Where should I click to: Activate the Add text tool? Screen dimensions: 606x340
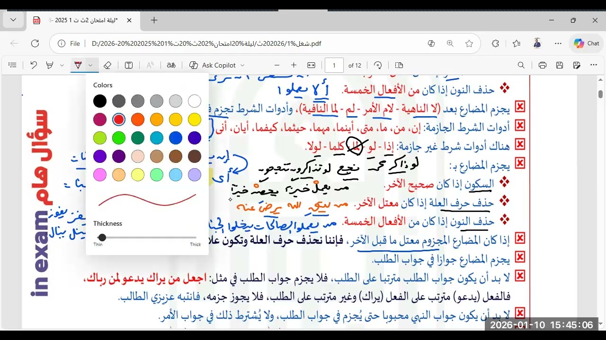(x=129, y=65)
